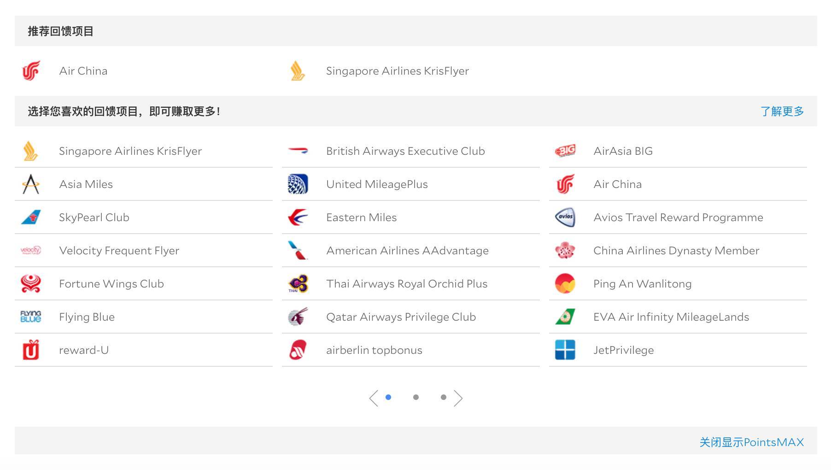
Task: Select Avios Travel Reward Programme name
Action: (x=679, y=217)
